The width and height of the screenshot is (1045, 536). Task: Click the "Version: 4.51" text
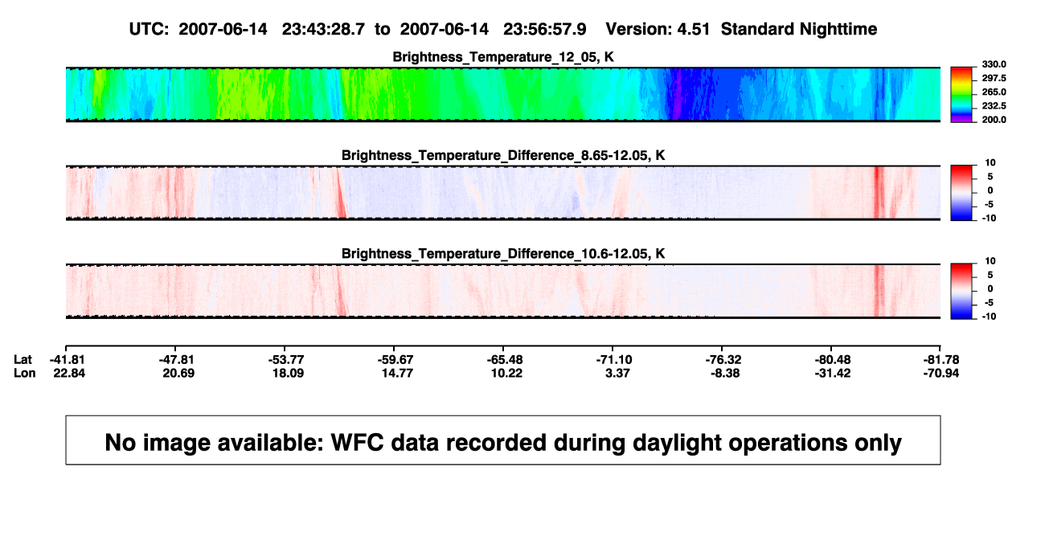pyautogui.click(x=658, y=29)
